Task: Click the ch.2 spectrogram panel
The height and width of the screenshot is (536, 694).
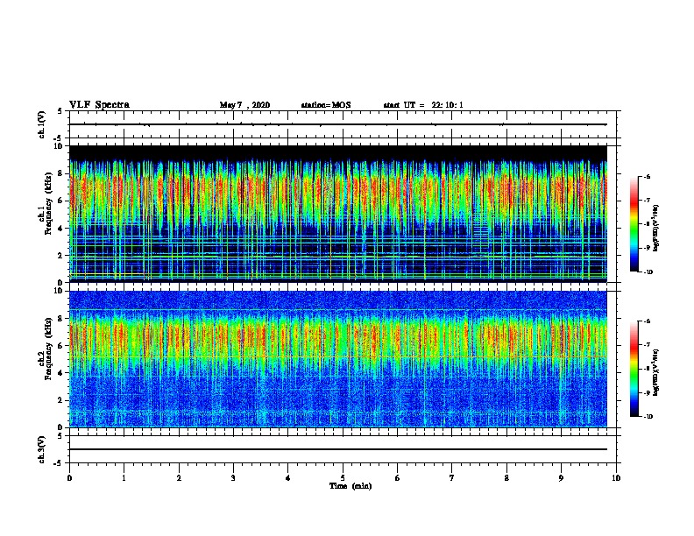Action: 338,359
